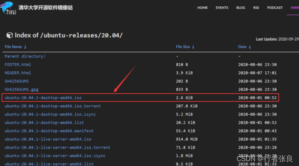
Task: Click the Date column header
Action: pyautogui.click(x=242, y=47)
